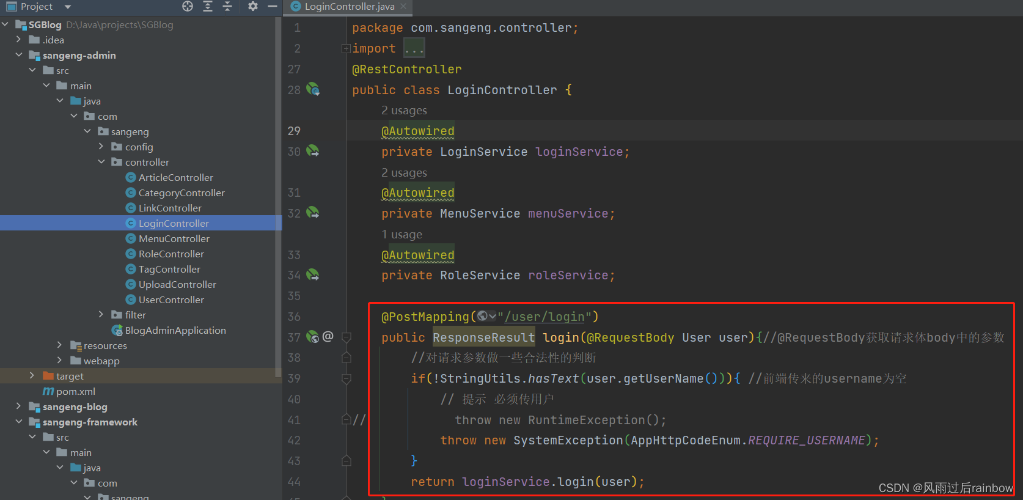Expand the sangeng-blog module
This screenshot has width=1023, height=500.
[x=18, y=406]
